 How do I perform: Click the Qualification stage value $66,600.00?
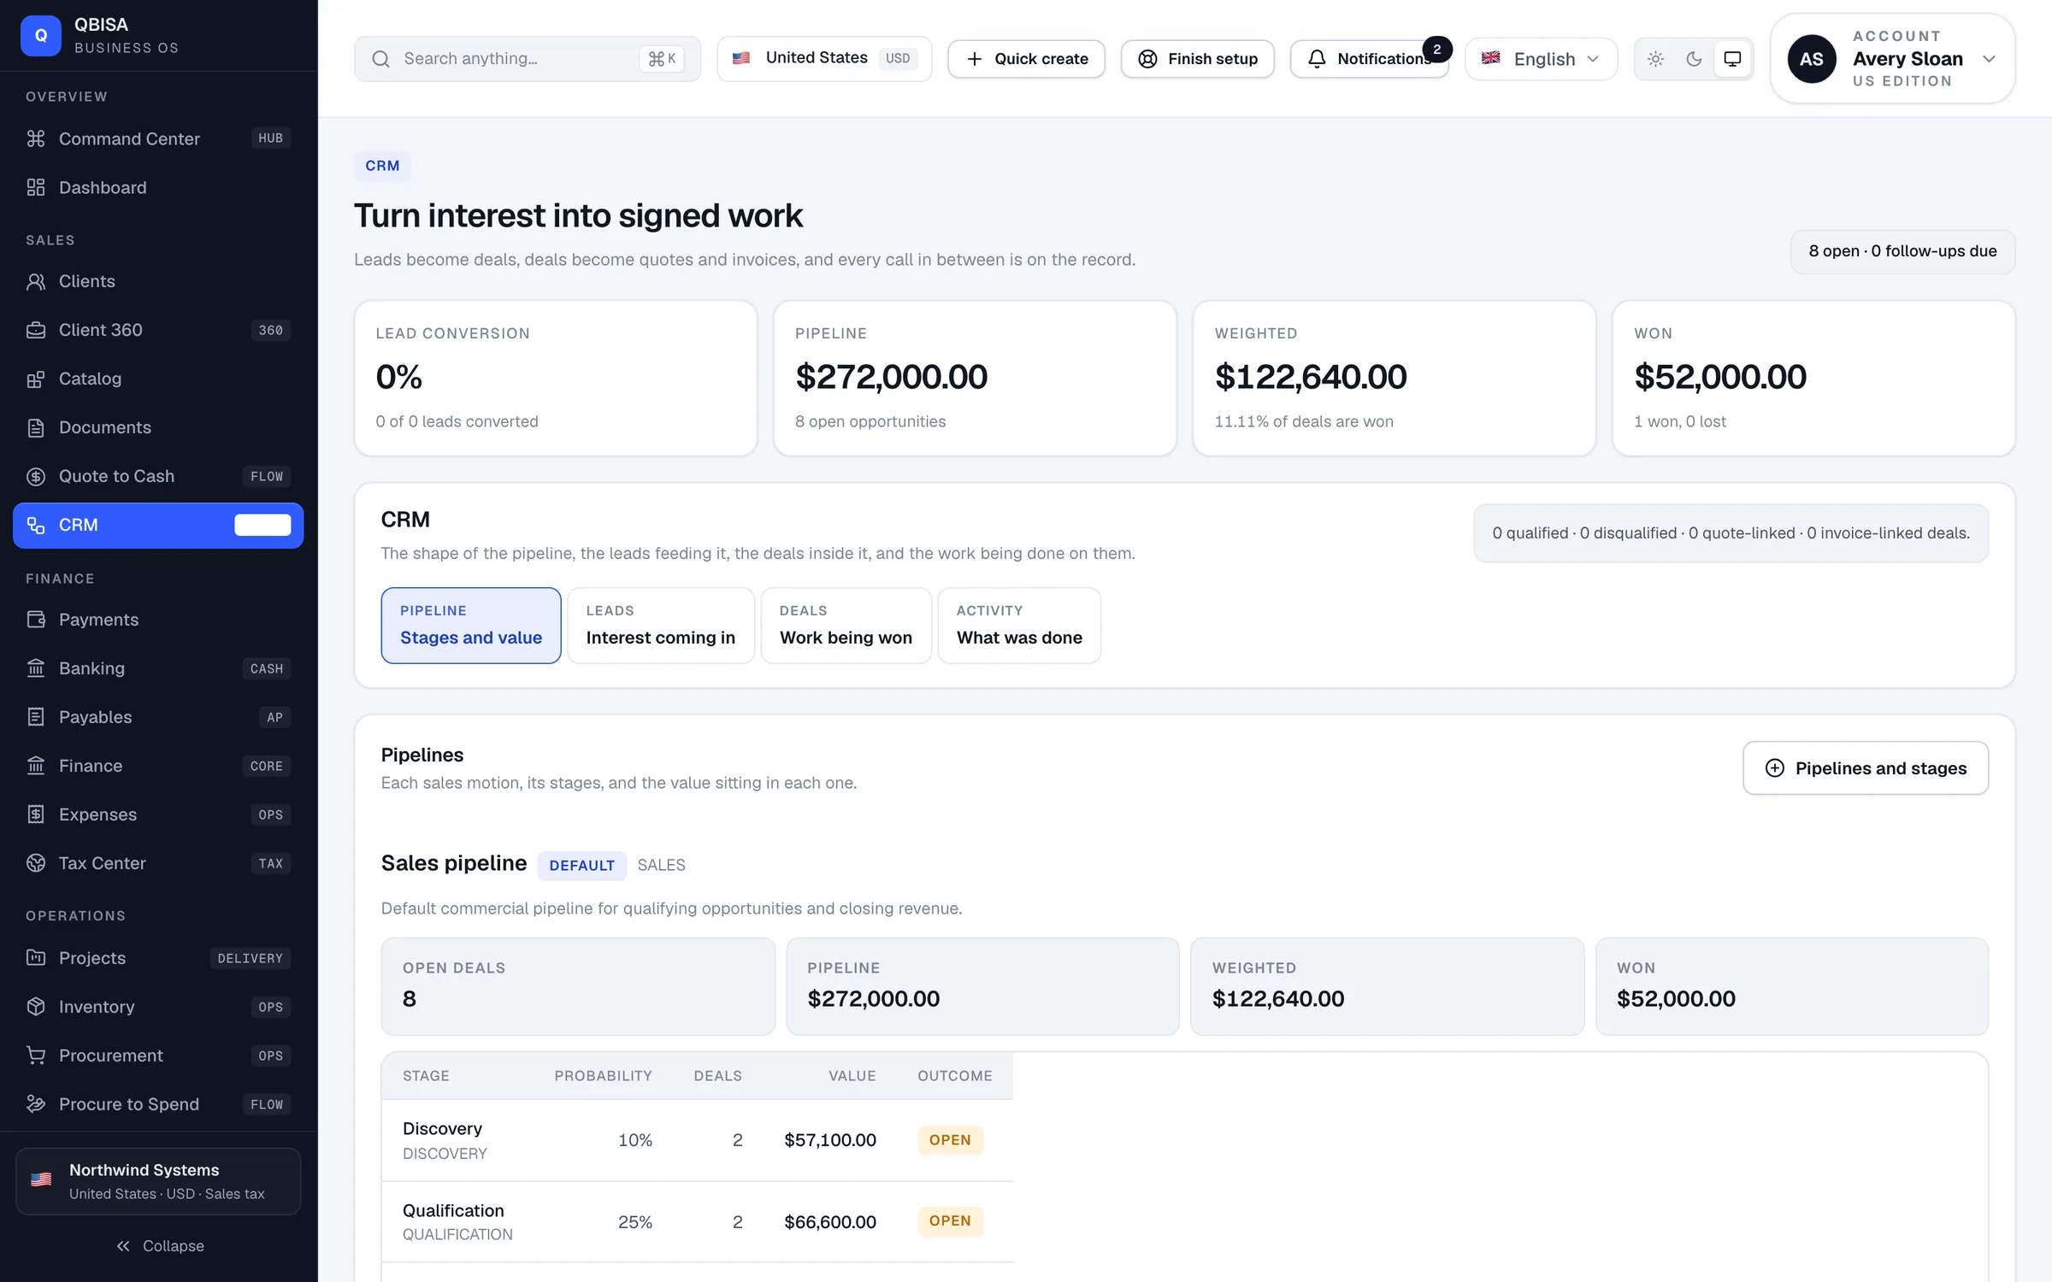tap(830, 1222)
